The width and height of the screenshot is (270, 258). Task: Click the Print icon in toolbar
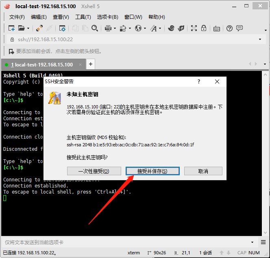click(x=108, y=28)
